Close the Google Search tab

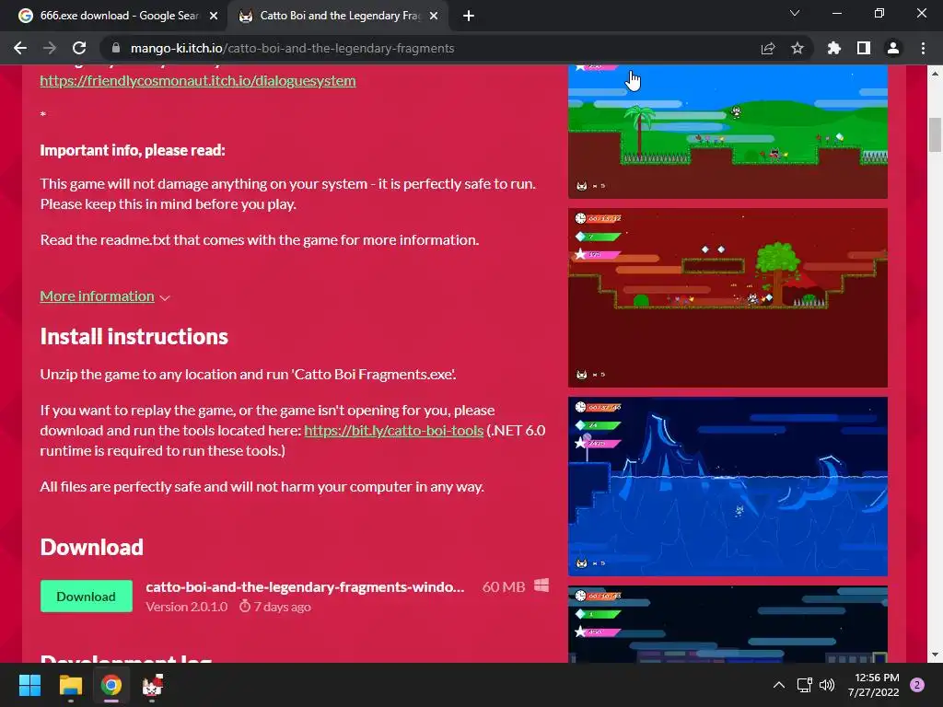(x=214, y=16)
